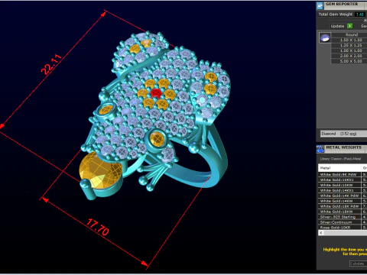Click the 22.11 dimension label
The height and width of the screenshot is (275, 367).
click(x=51, y=64)
